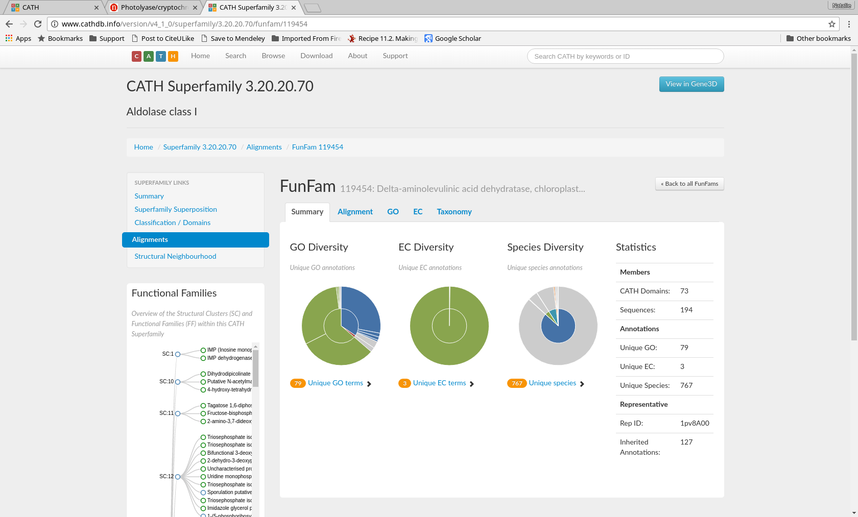Select the IMP dehydrogenase node
Image resolution: width=858 pixels, height=517 pixels.
pos(203,358)
